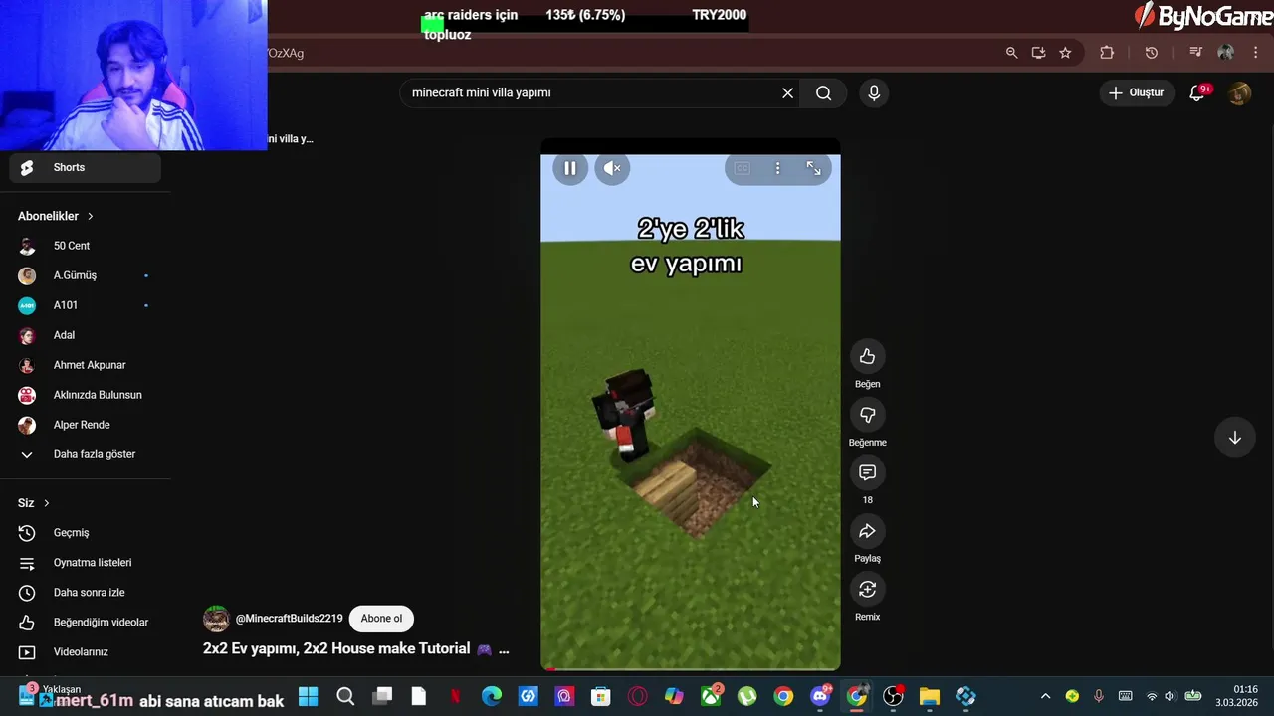Subscribe with the Abone ol button
This screenshot has width=1274, height=716.
(381, 619)
